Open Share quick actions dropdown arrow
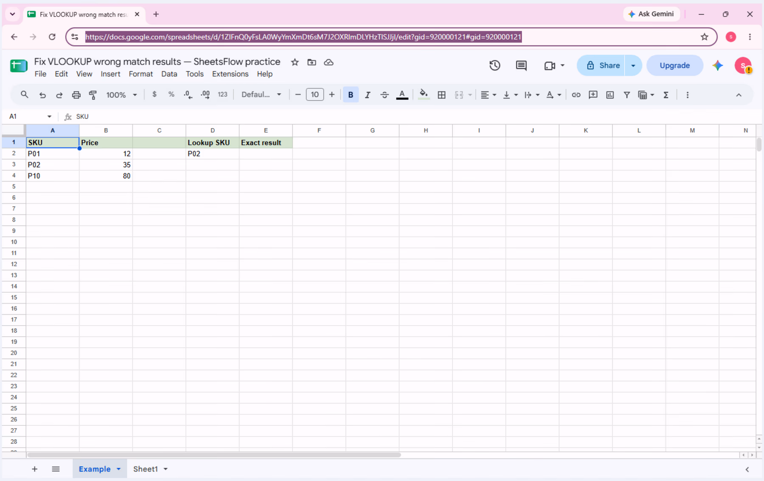This screenshot has height=481, width=764. 633,65
